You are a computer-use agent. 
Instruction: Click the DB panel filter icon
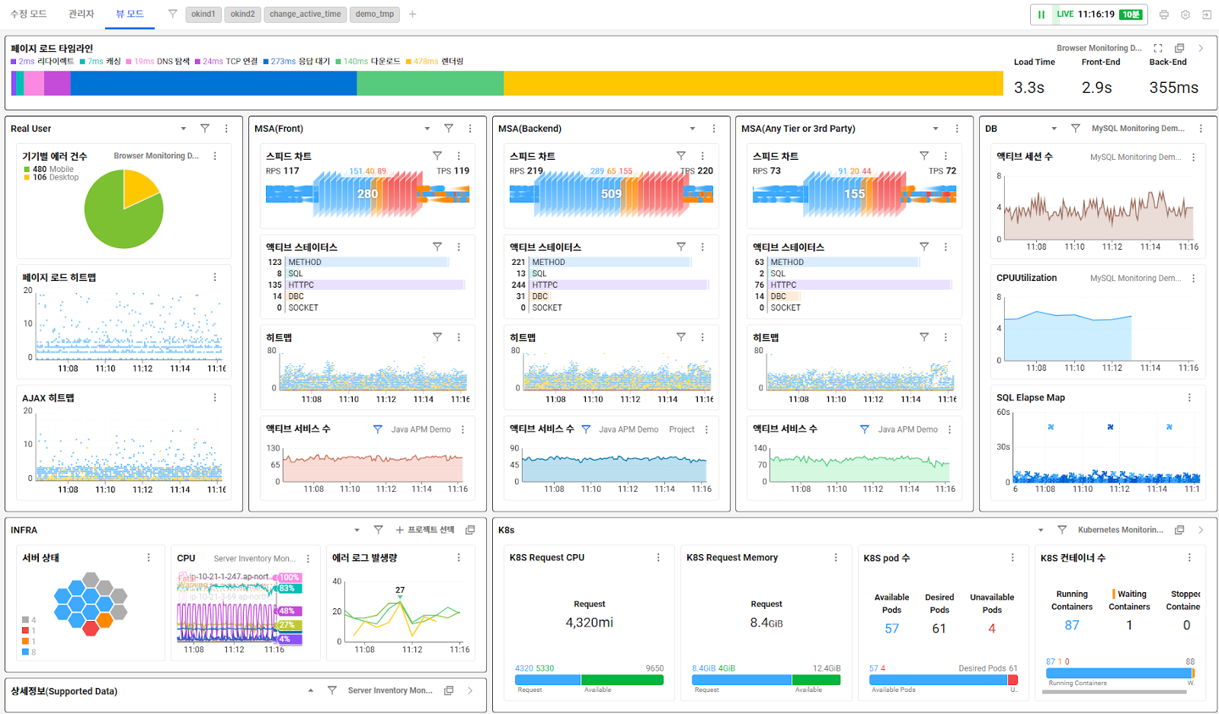coord(1076,129)
